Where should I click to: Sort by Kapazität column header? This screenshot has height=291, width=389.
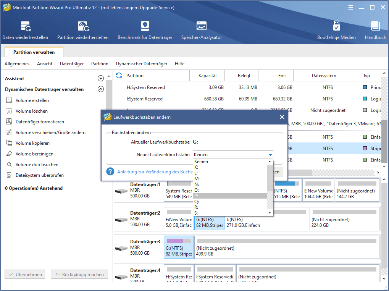pos(207,75)
